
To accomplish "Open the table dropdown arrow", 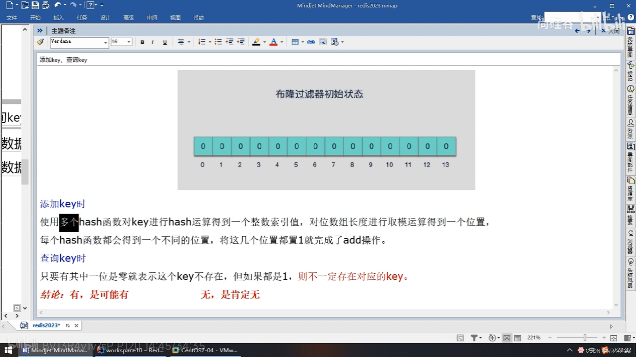I will point(303,42).
